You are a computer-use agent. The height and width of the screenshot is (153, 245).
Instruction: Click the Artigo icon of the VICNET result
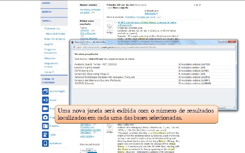110,27
